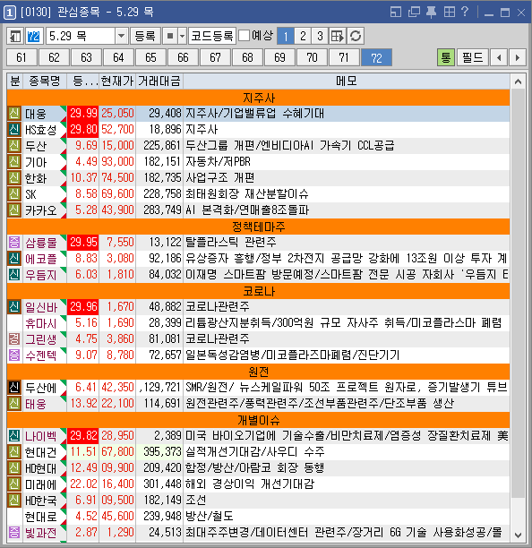Screen dimensions: 532x548
Task: Sort by the 종목명 column header
Action: (x=45, y=81)
